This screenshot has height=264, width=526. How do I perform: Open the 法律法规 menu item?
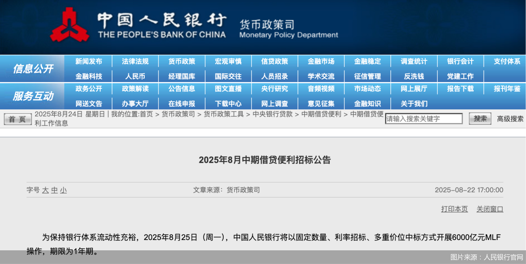click(135, 61)
